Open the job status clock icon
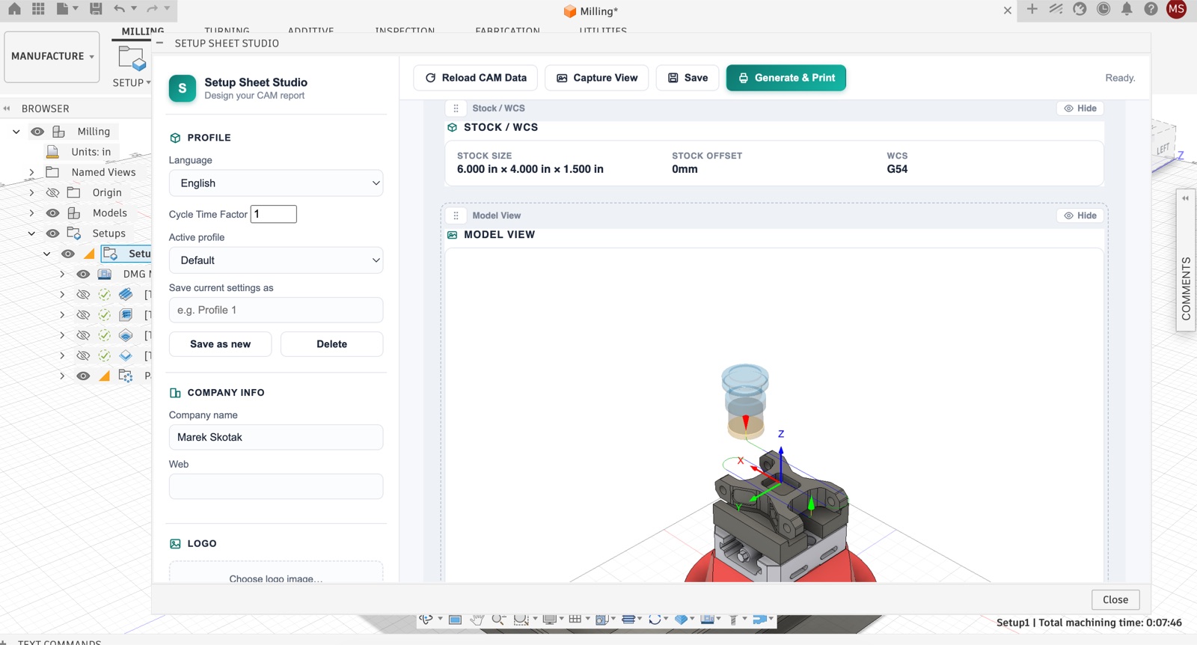Image resolution: width=1197 pixels, height=645 pixels. [1103, 9]
